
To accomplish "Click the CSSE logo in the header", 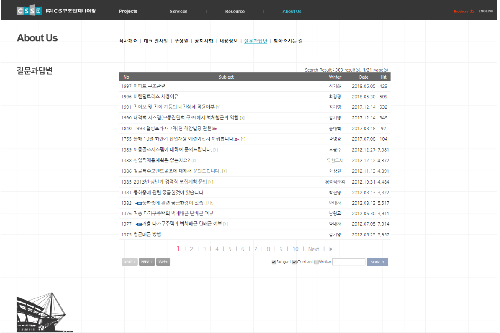I will [x=30, y=11].
